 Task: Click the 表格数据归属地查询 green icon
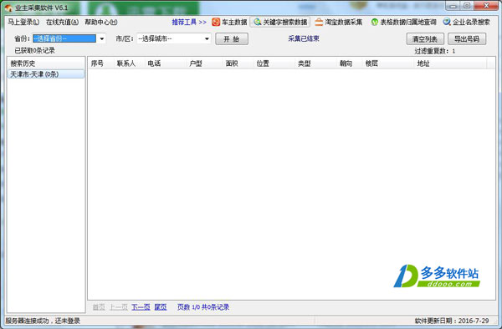coord(374,22)
